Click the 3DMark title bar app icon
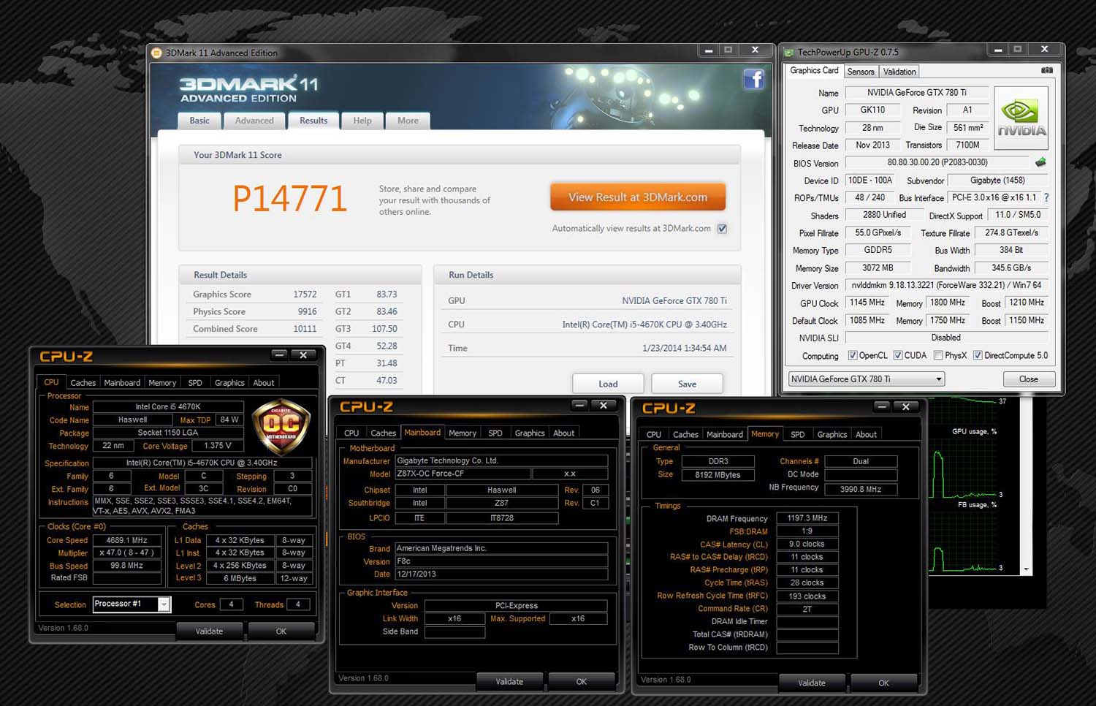 (156, 53)
